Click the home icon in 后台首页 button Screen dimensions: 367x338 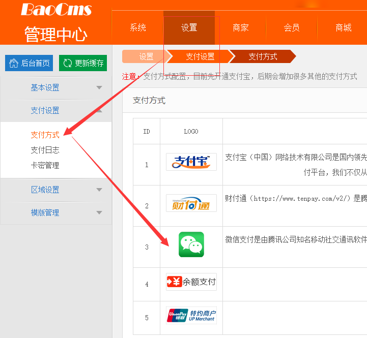pyautogui.click(x=14, y=63)
